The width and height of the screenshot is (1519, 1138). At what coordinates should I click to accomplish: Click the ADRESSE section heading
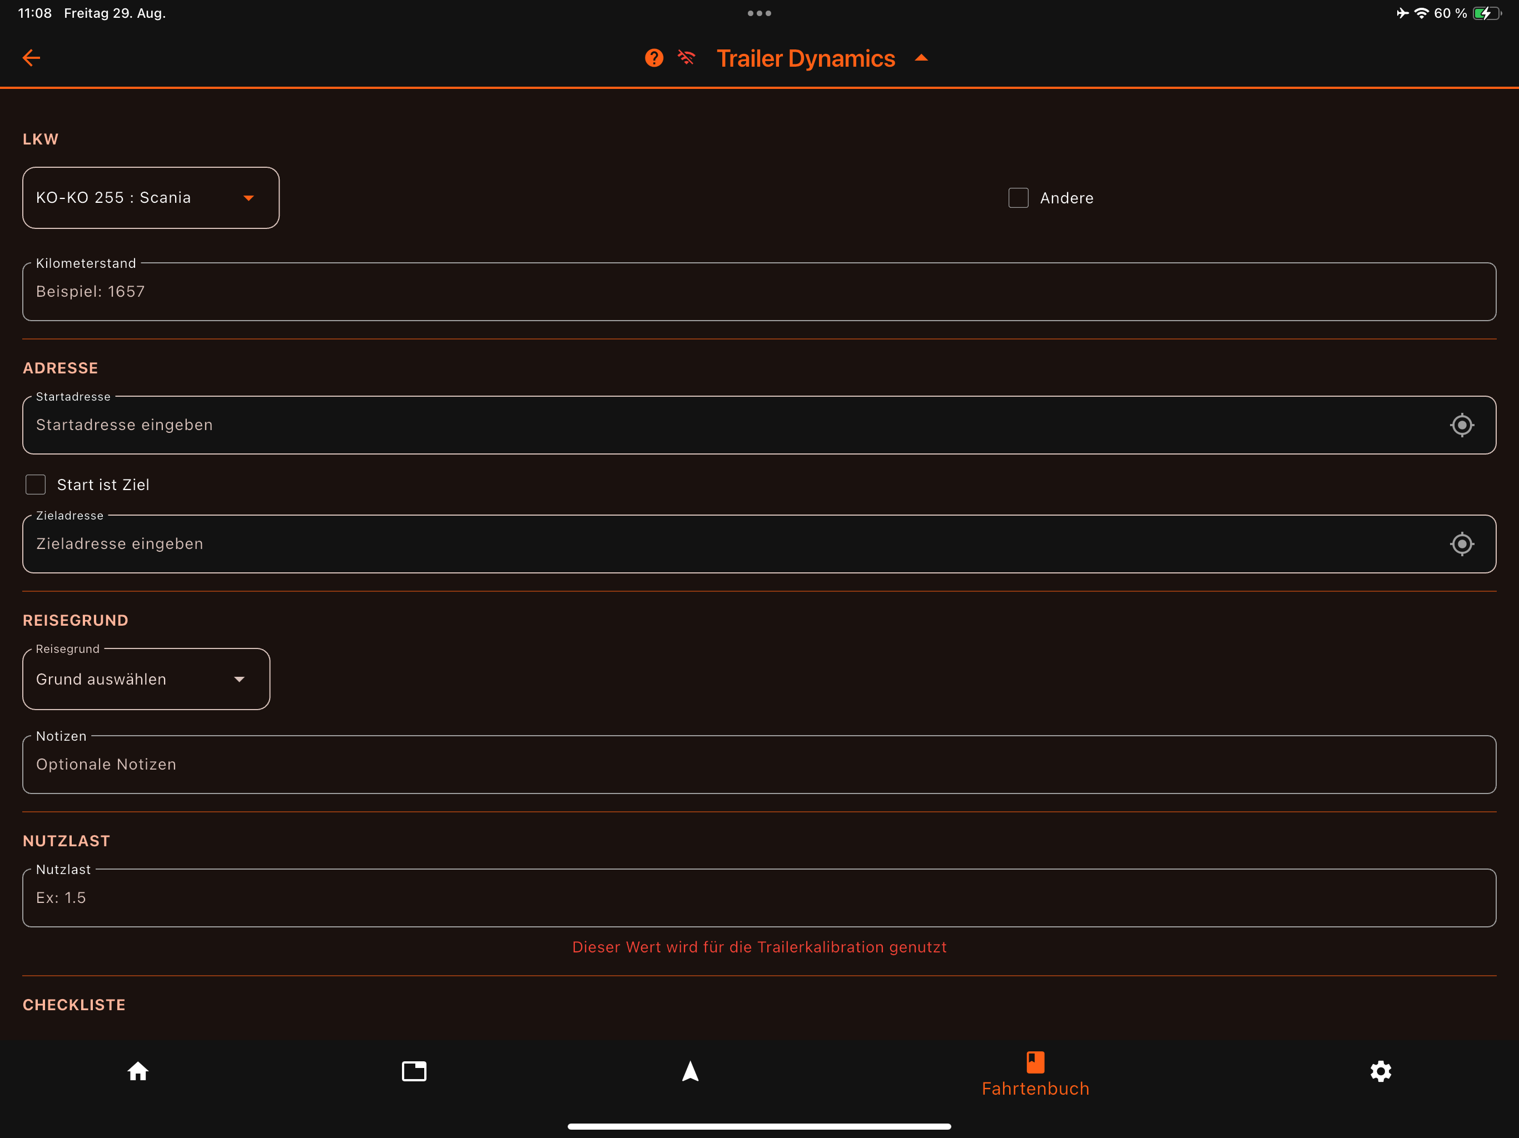(x=61, y=368)
